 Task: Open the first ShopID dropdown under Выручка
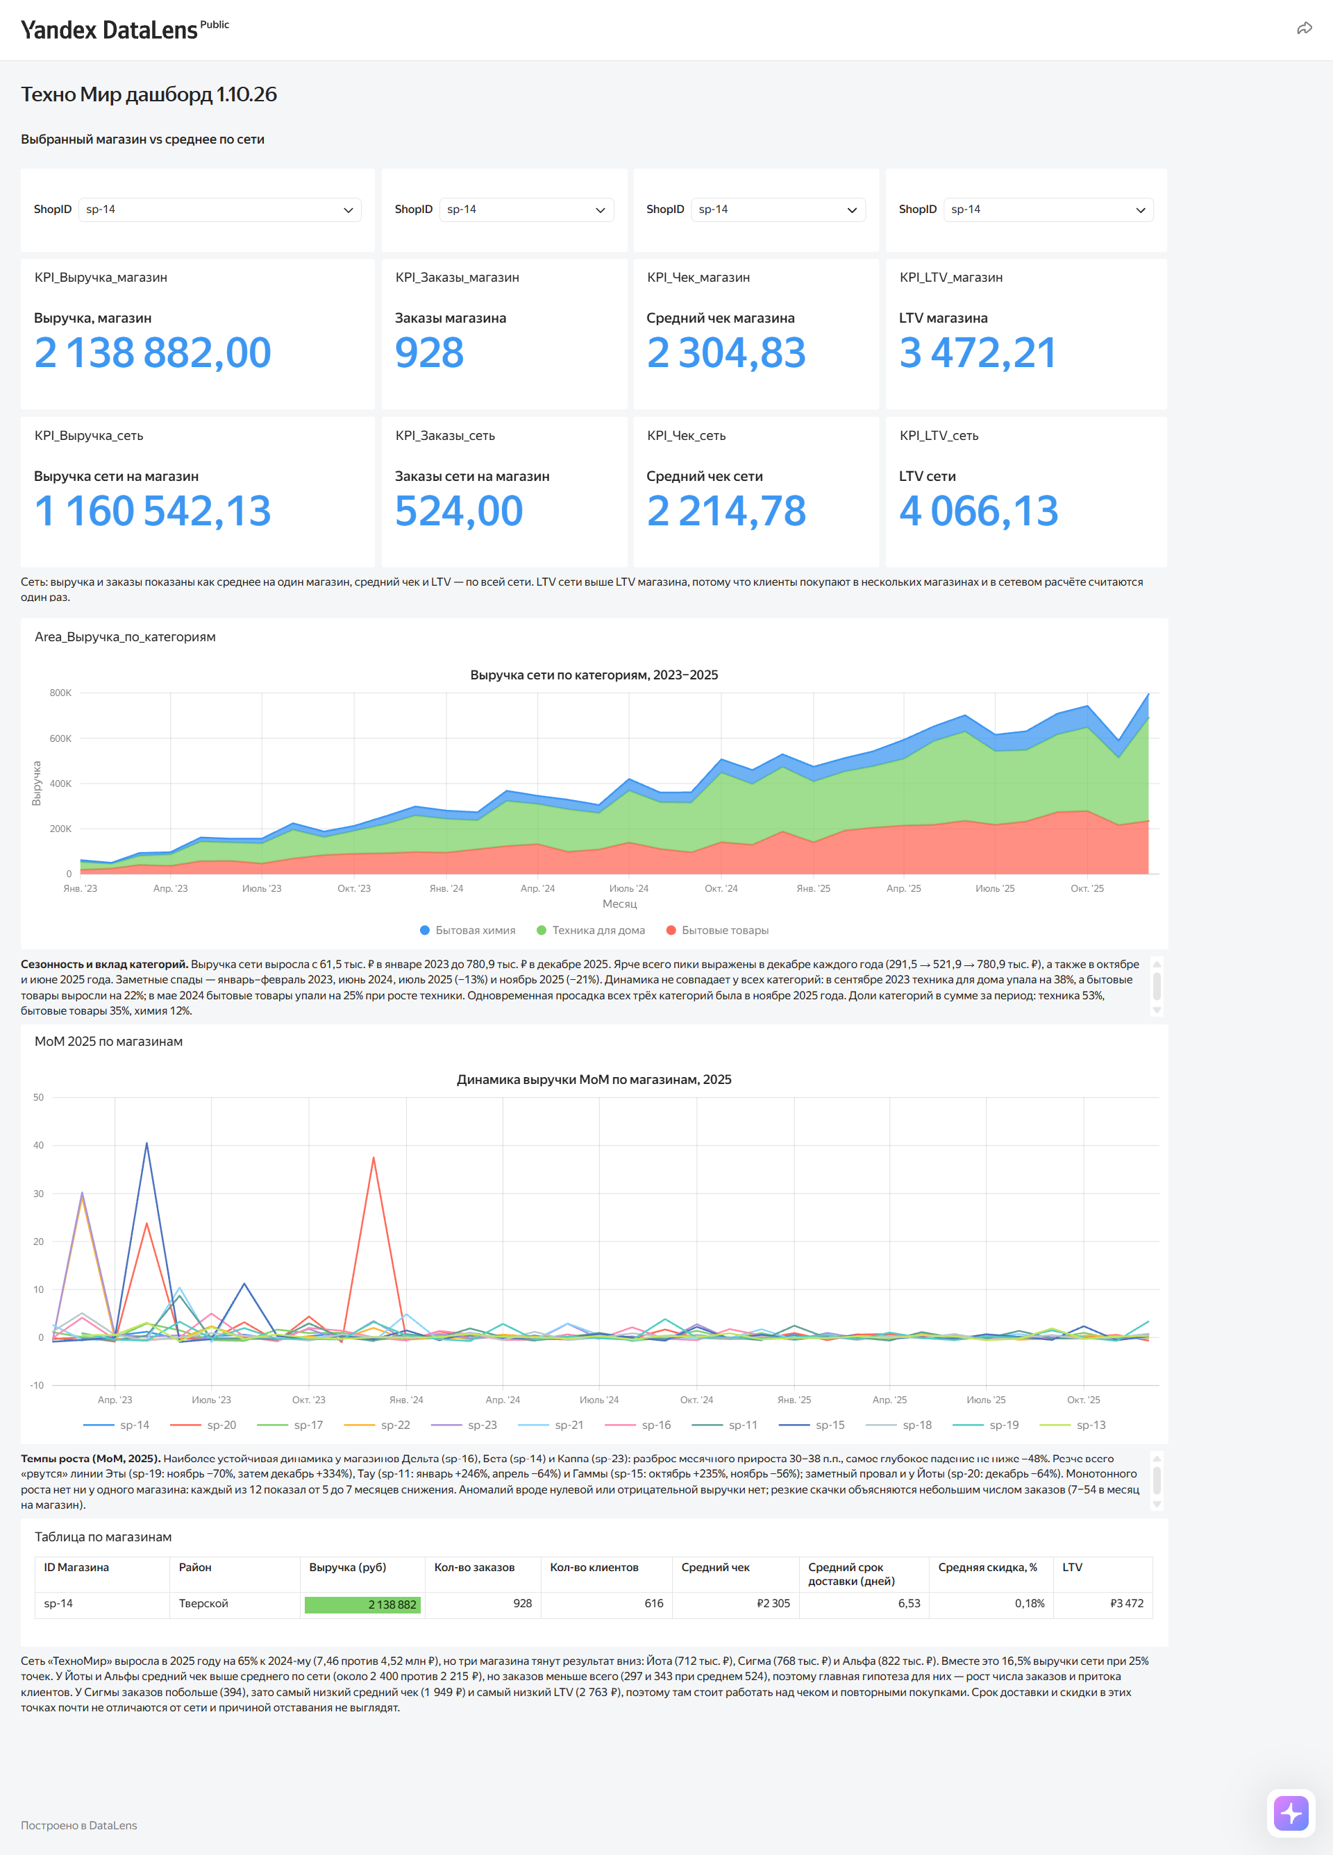[x=219, y=210]
